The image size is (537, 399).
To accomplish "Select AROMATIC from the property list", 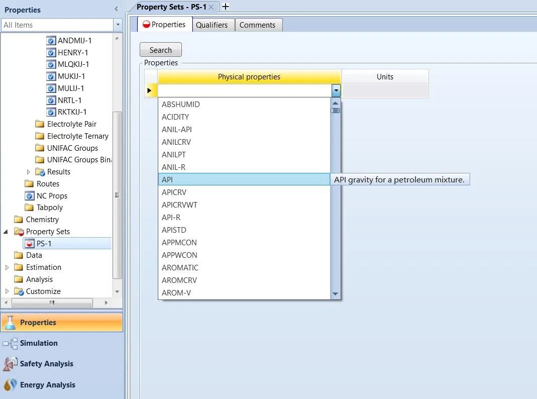I will (244, 268).
